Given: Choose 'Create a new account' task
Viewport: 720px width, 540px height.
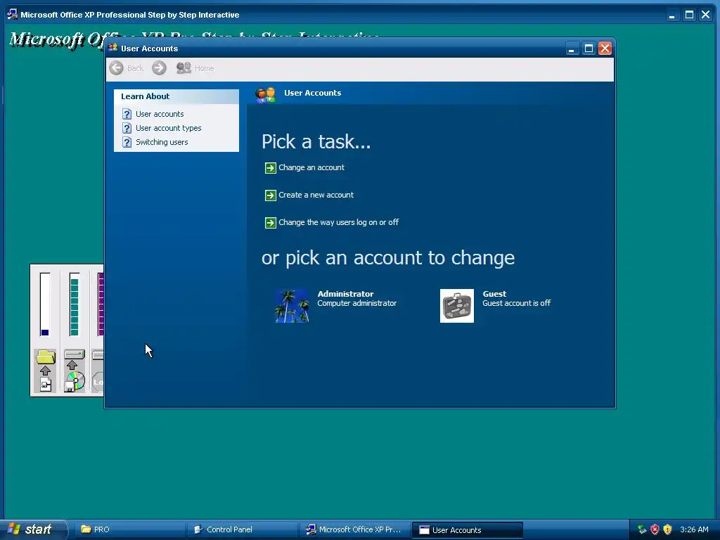Looking at the screenshot, I should pyautogui.click(x=316, y=195).
